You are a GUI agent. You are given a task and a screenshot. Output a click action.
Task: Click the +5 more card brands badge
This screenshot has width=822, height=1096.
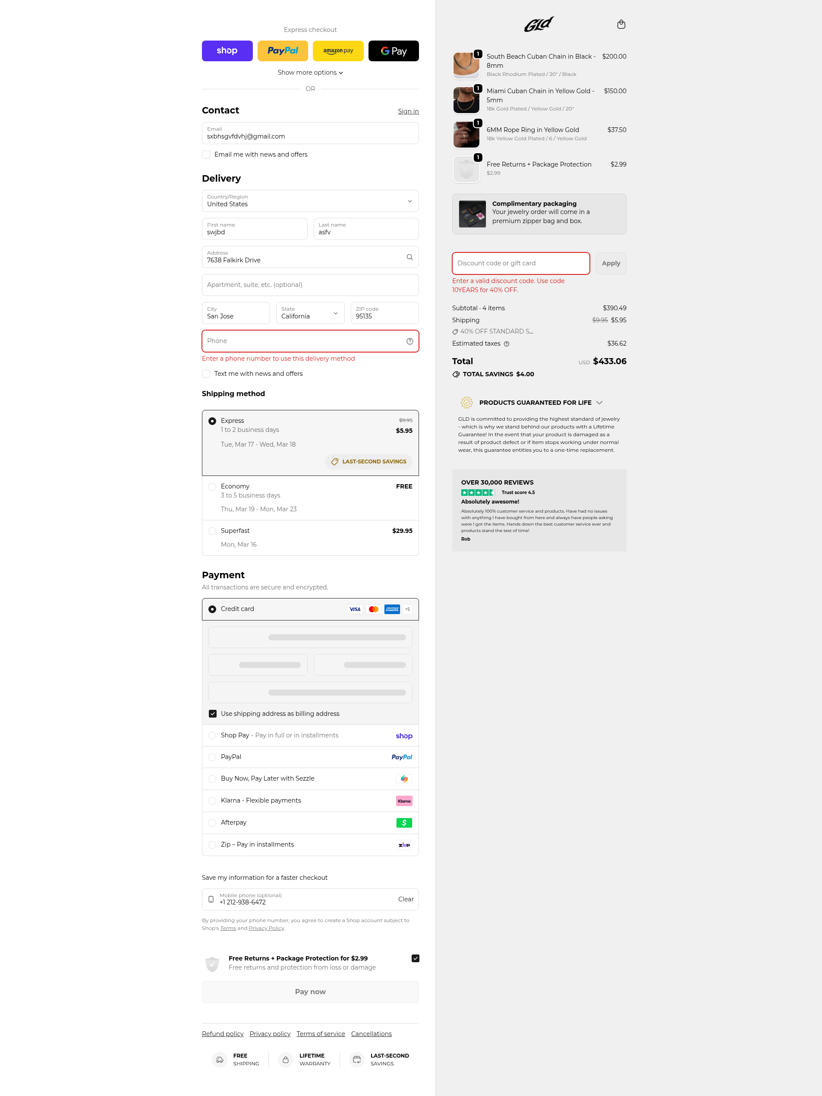(407, 609)
